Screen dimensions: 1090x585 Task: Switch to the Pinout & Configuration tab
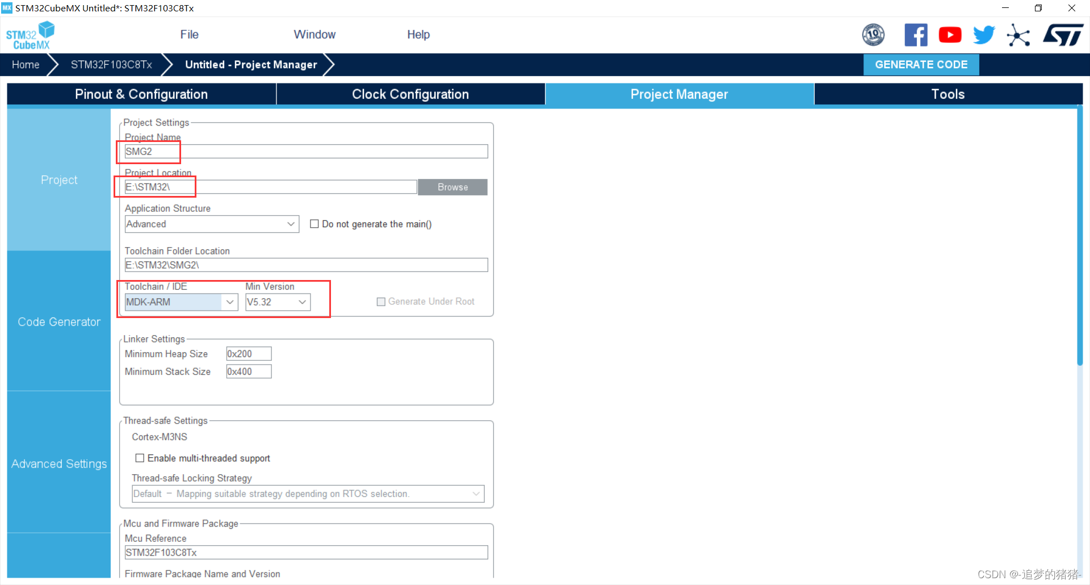click(141, 94)
